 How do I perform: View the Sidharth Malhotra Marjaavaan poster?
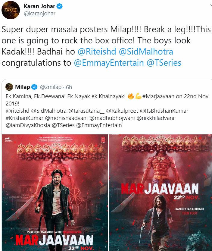[x=55, y=193]
